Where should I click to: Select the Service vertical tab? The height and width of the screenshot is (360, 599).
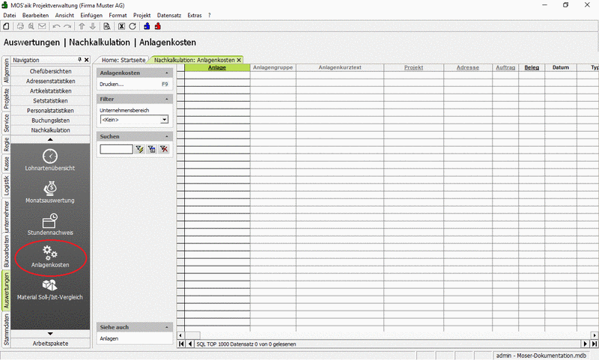pyautogui.click(x=6, y=123)
